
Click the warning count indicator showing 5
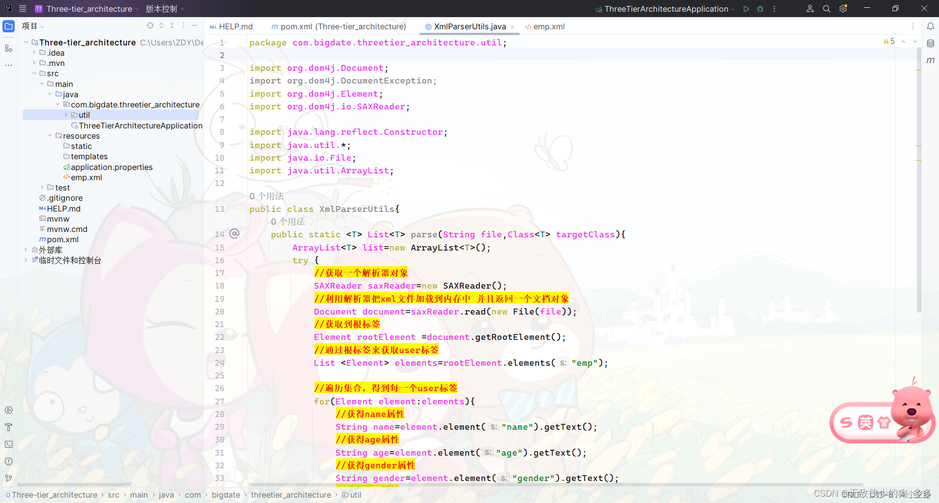(x=889, y=42)
